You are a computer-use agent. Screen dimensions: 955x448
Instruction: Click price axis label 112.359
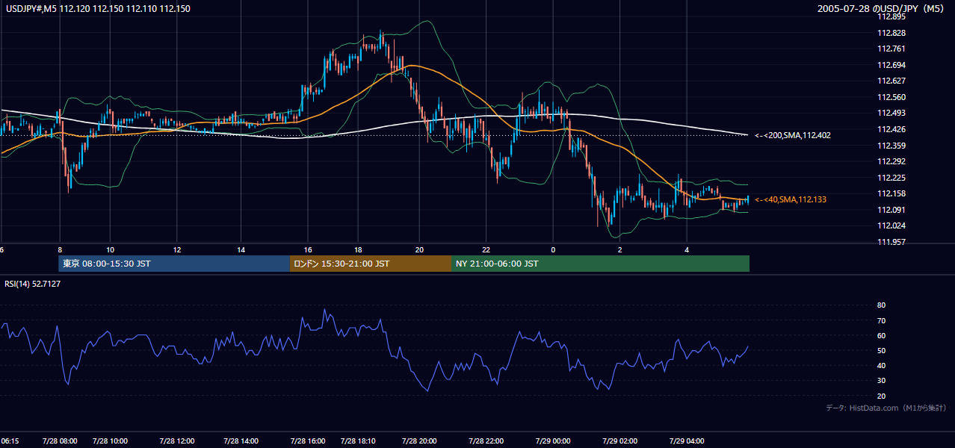(x=891, y=146)
